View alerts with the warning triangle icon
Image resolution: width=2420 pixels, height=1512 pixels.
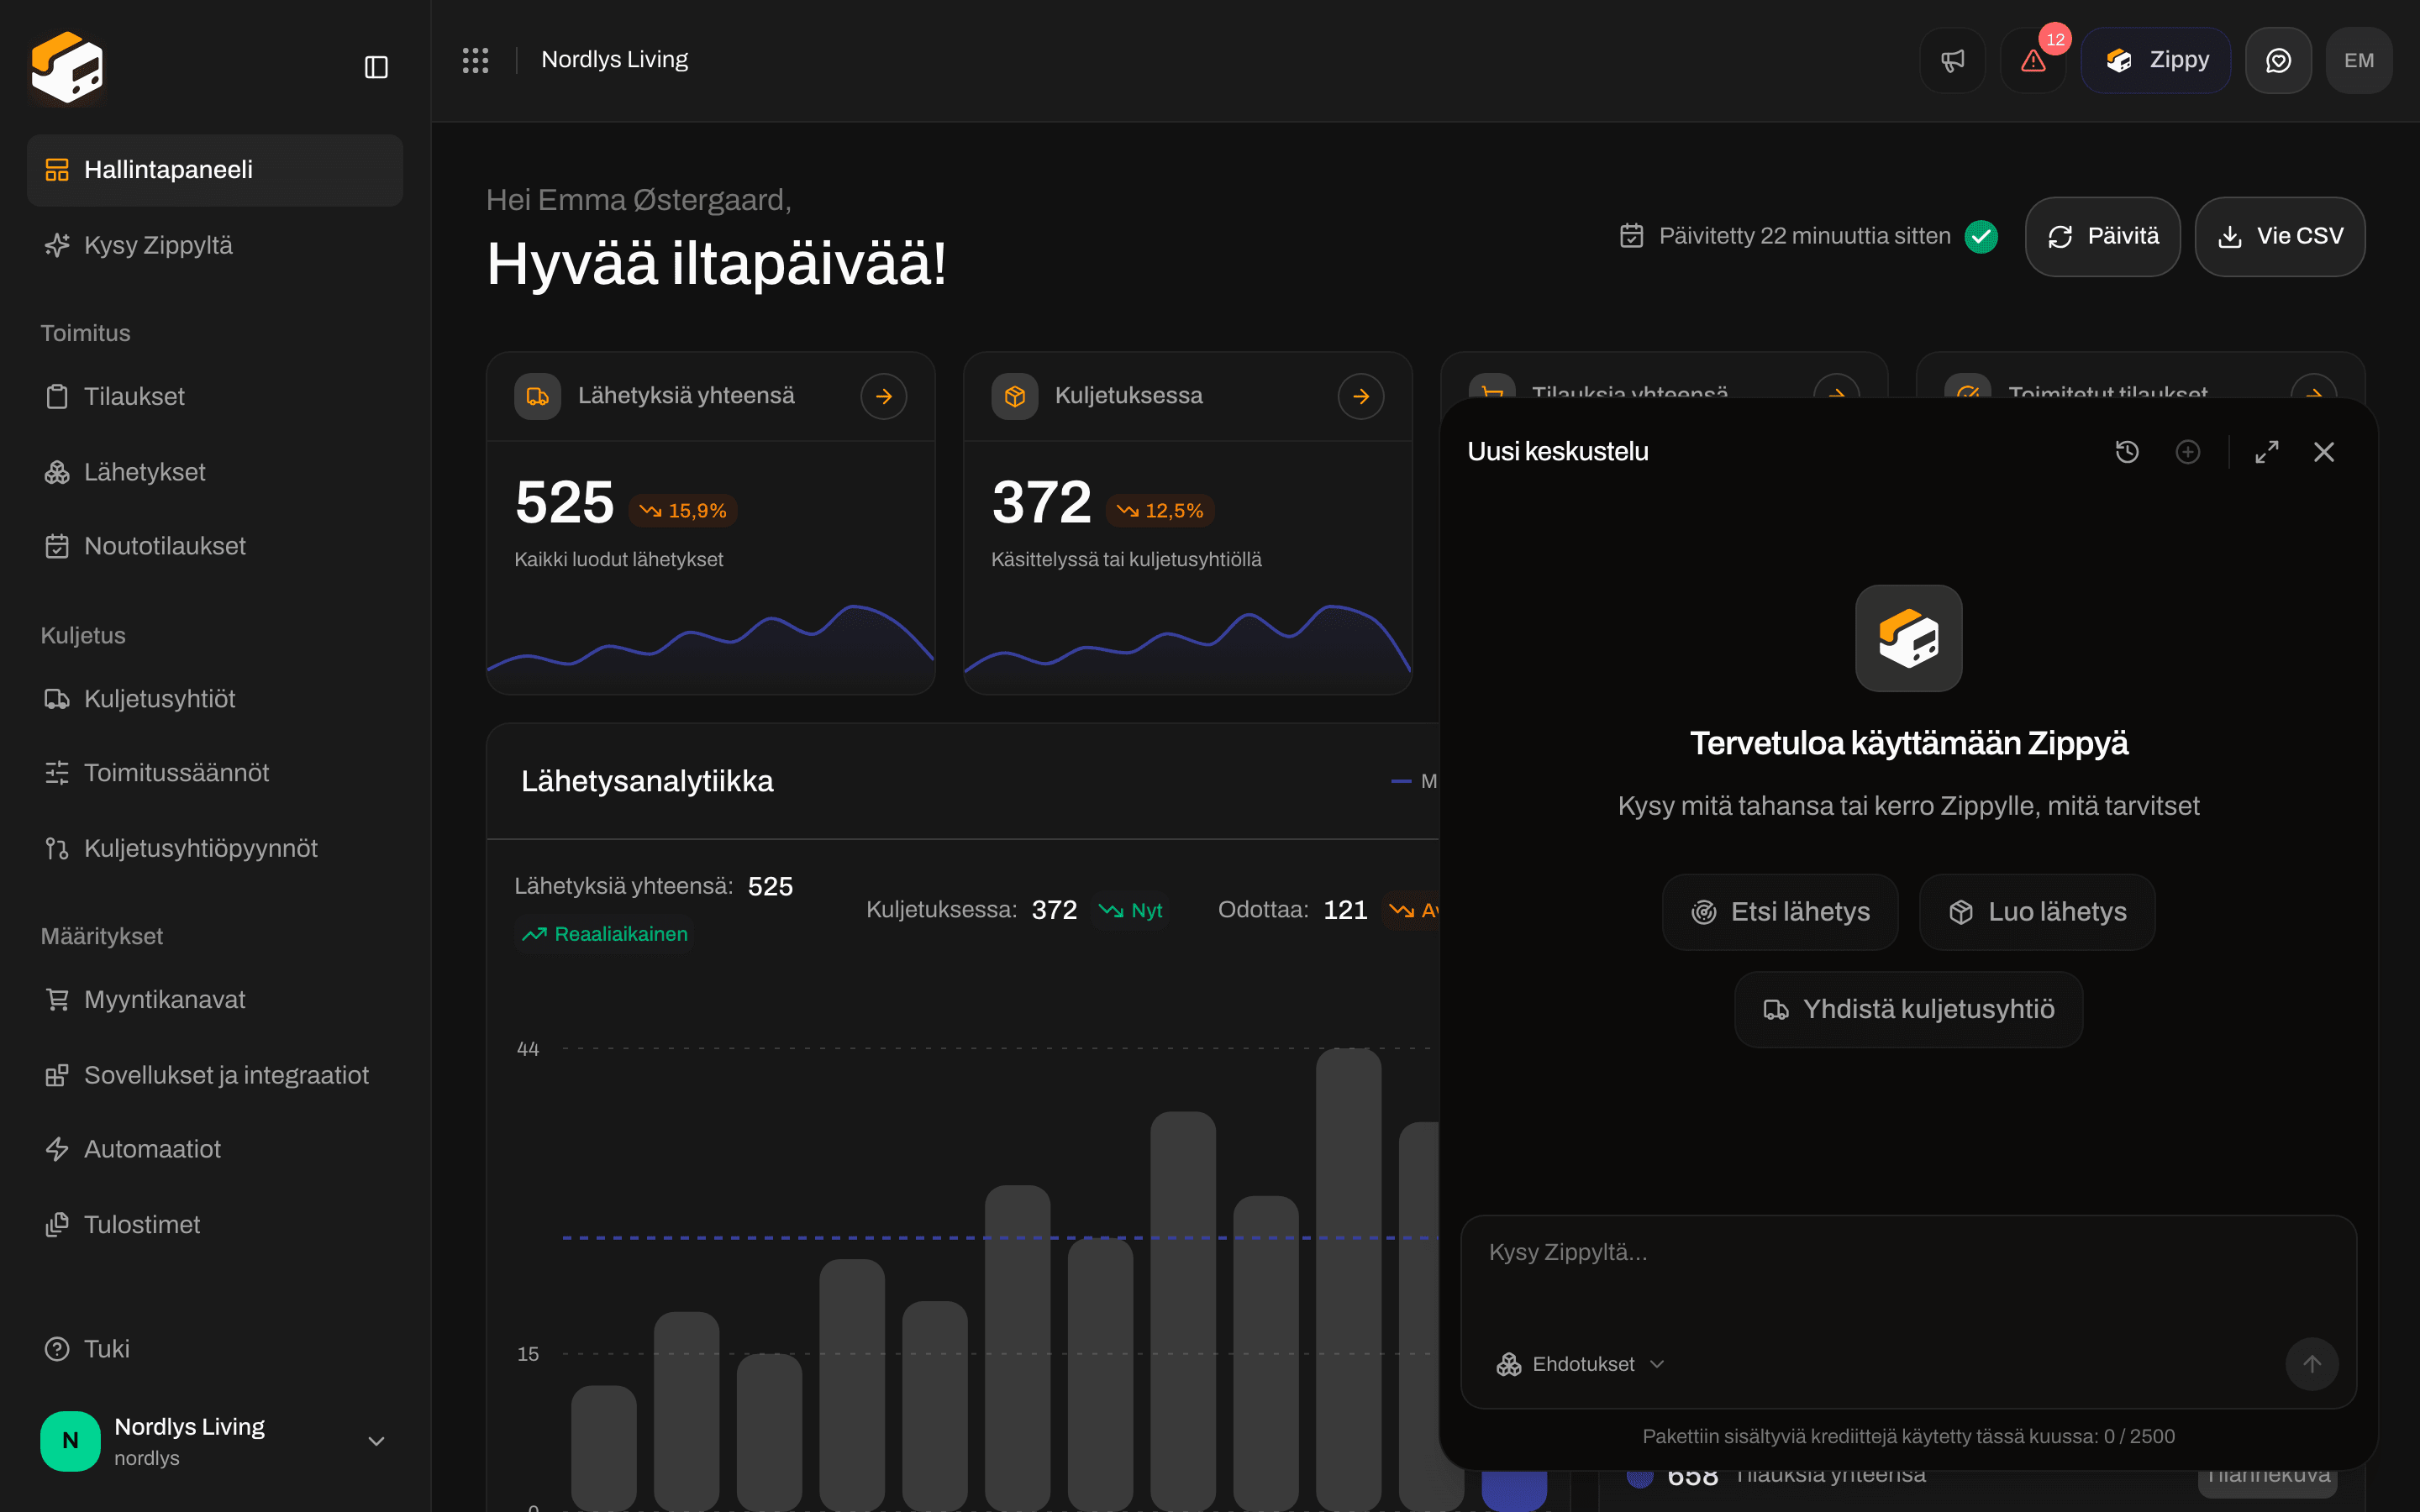point(2033,60)
